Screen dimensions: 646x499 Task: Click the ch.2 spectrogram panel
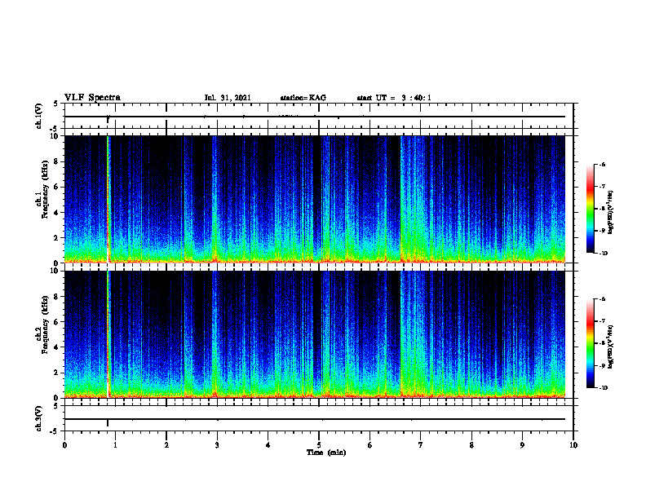(x=315, y=334)
